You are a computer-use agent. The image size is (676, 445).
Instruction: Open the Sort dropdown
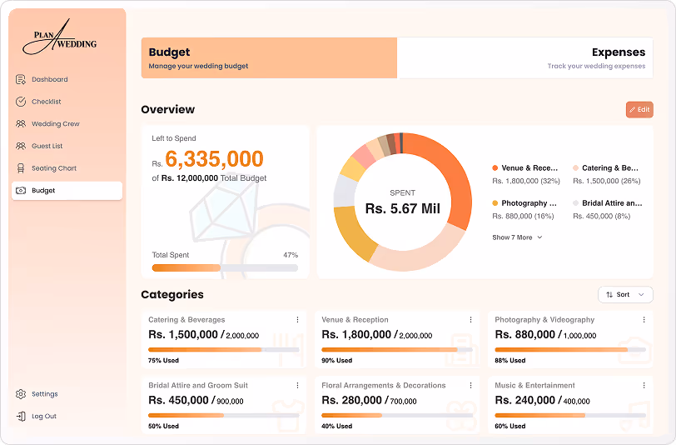625,295
